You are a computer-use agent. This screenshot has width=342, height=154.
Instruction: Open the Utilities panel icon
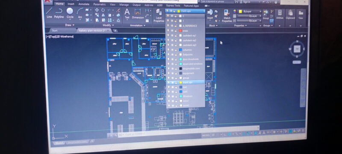pyautogui.click(x=280, y=15)
